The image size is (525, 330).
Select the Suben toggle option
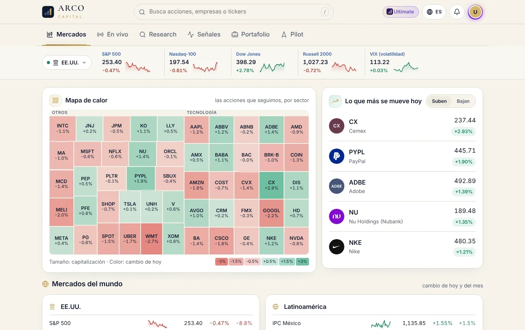point(439,101)
